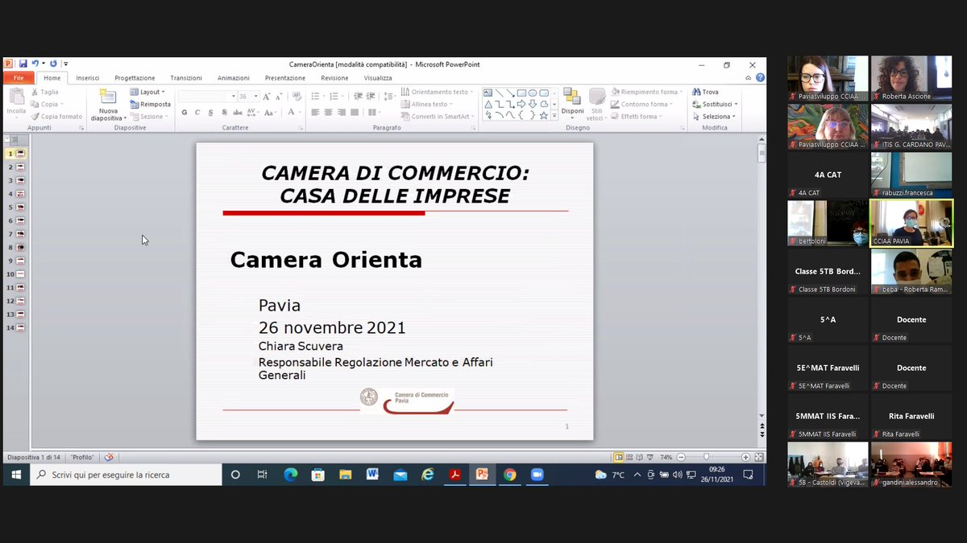Click the Seleziona button

tap(713, 116)
